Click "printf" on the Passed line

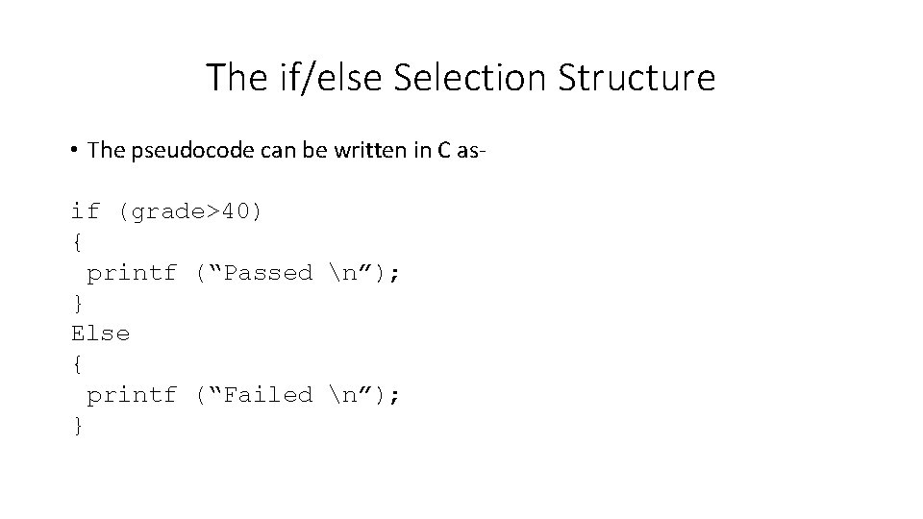(x=132, y=273)
